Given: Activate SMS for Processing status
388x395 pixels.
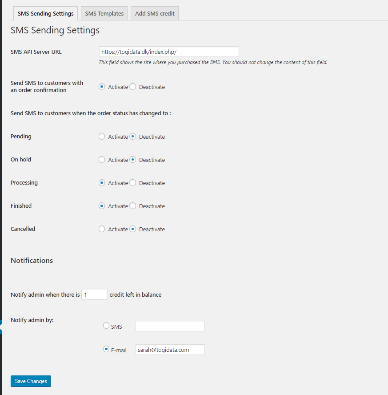Looking at the screenshot, I should pyautogui.click(x=102, y=183).
